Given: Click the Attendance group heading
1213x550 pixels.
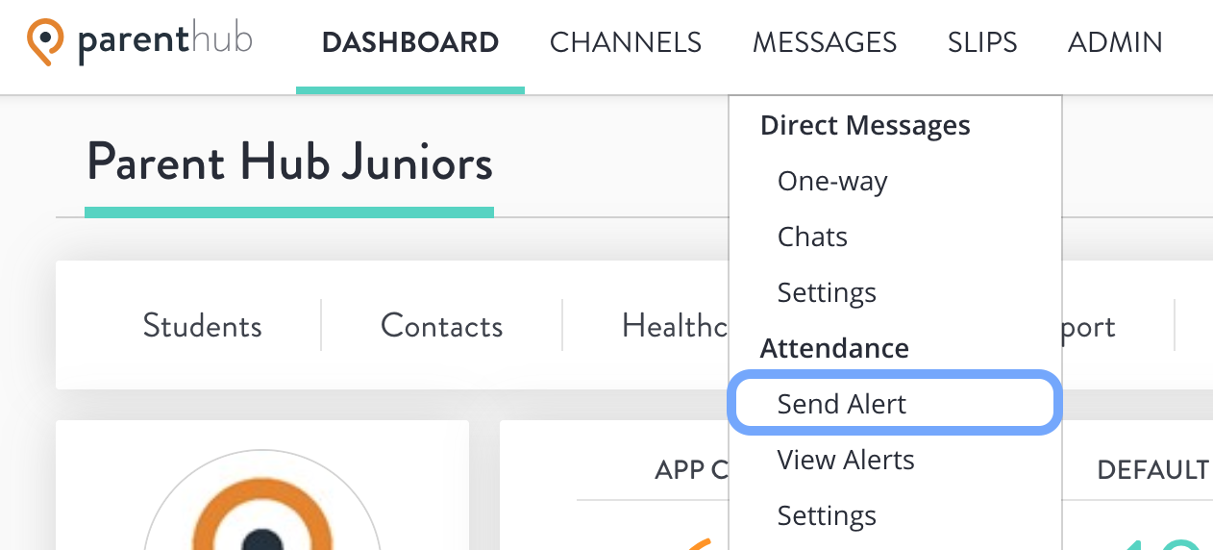Looking at the screenshot, I should click(x=834, y=348).
